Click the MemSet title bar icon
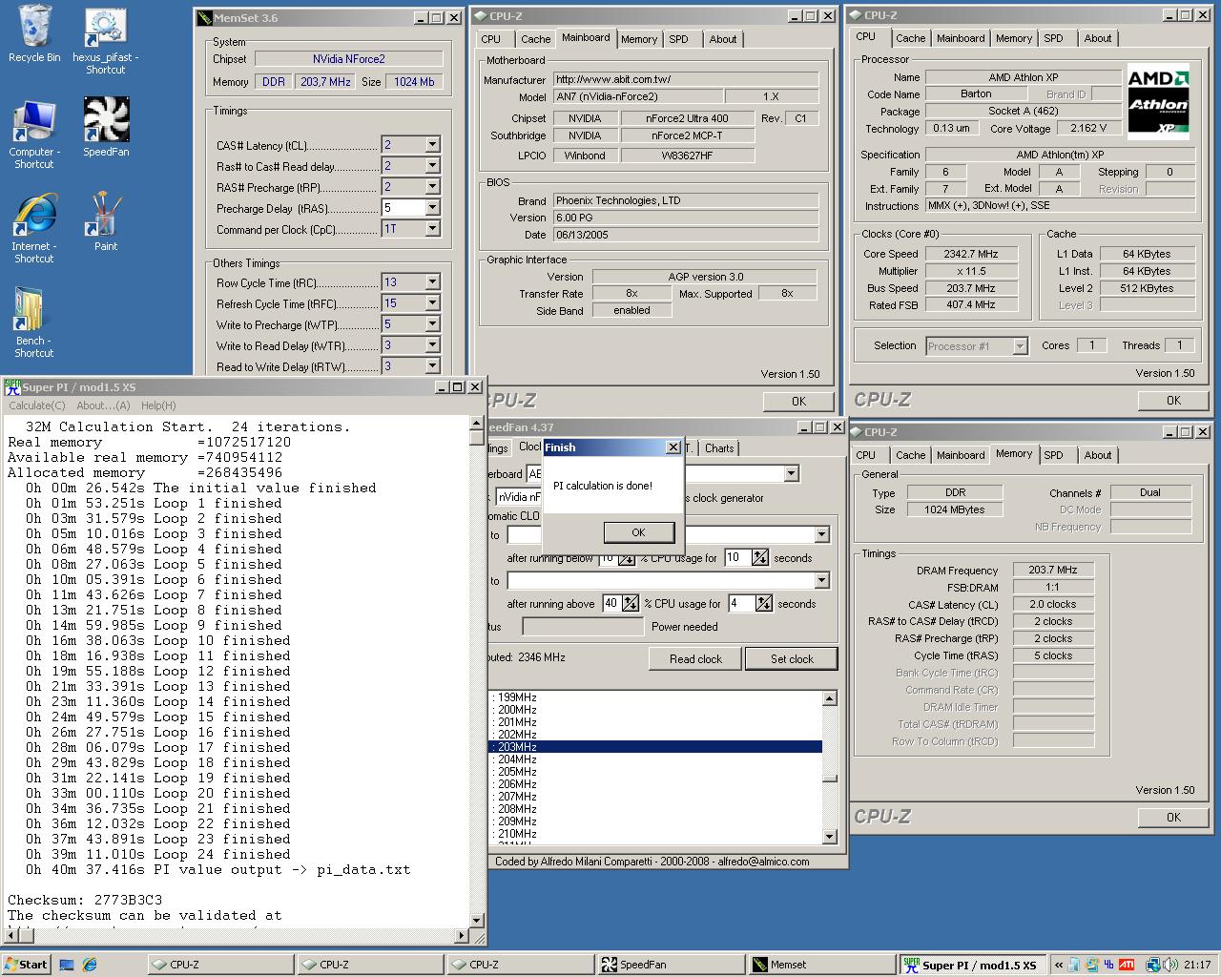 pos(203,18)
